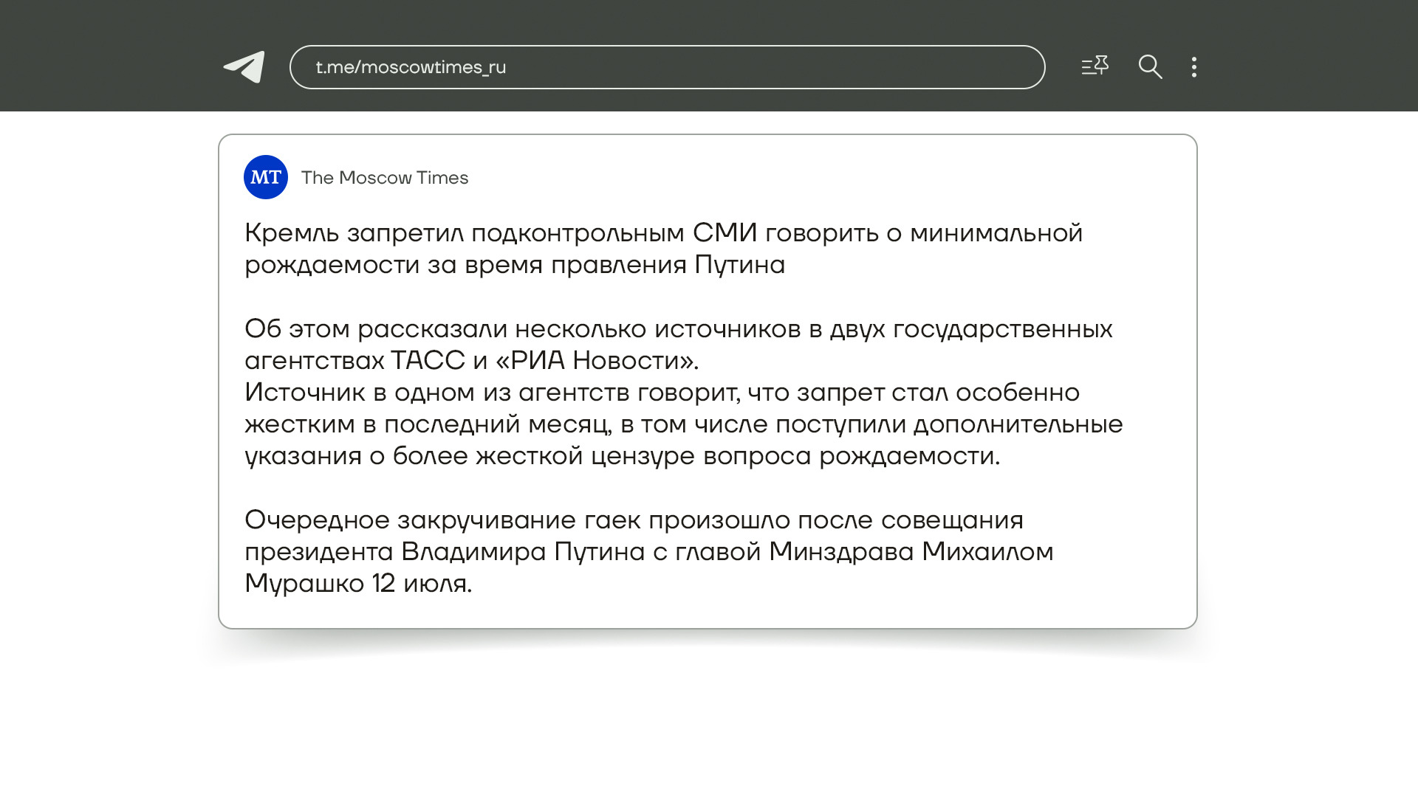The image size is (1418, 797).
Task: Open the pinned messages list icon
Action: [x=1095, y=66]
